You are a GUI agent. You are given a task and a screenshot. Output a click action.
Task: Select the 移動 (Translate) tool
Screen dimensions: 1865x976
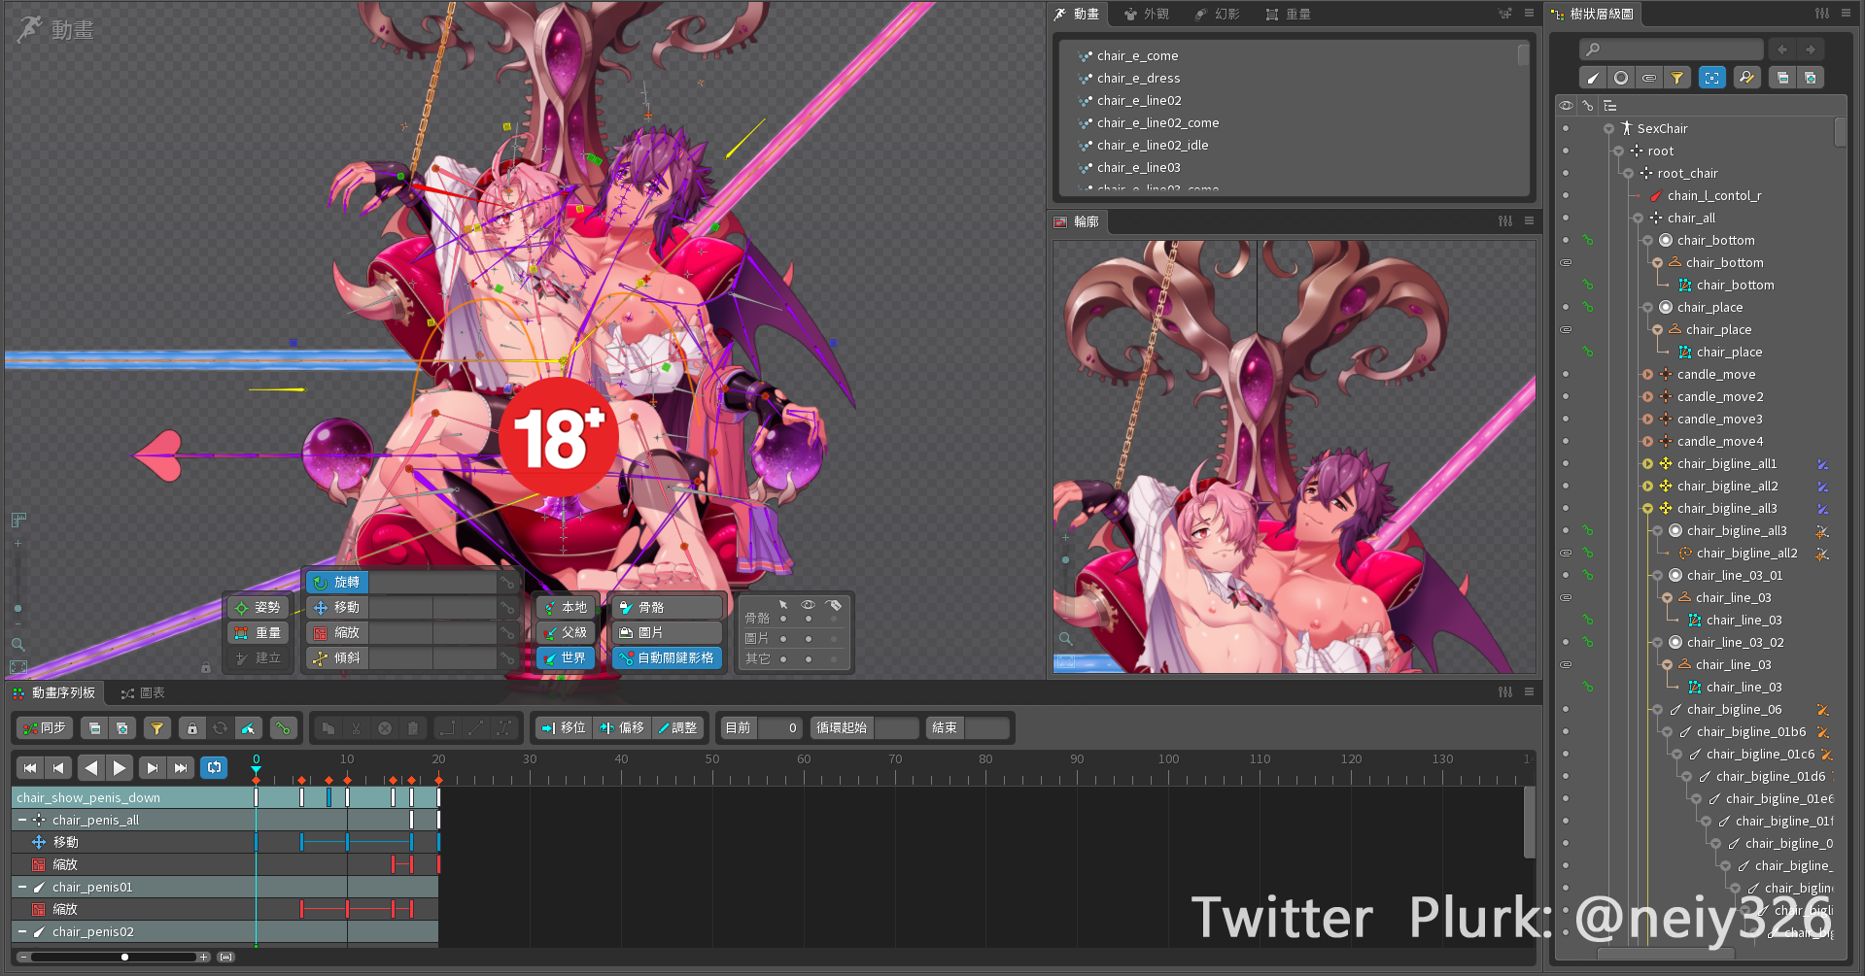[x=337, y=607]
